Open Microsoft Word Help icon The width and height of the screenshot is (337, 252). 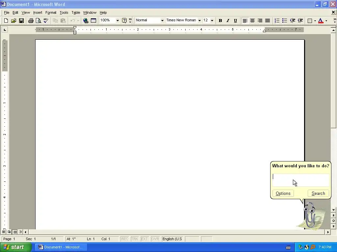click(124, 21)
